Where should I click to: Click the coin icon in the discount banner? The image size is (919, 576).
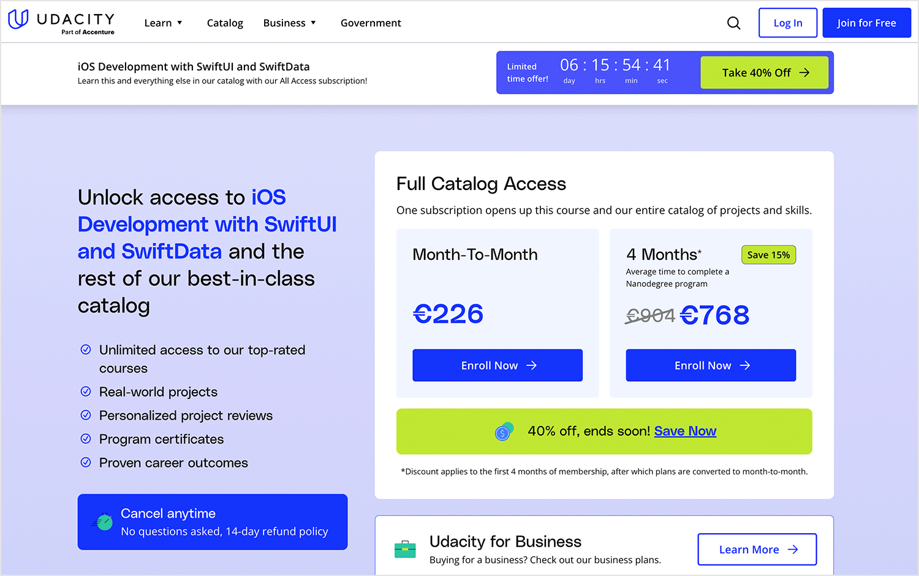[x=503, y=431]
